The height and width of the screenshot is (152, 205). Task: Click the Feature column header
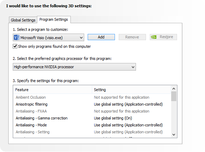coord(53,90)
